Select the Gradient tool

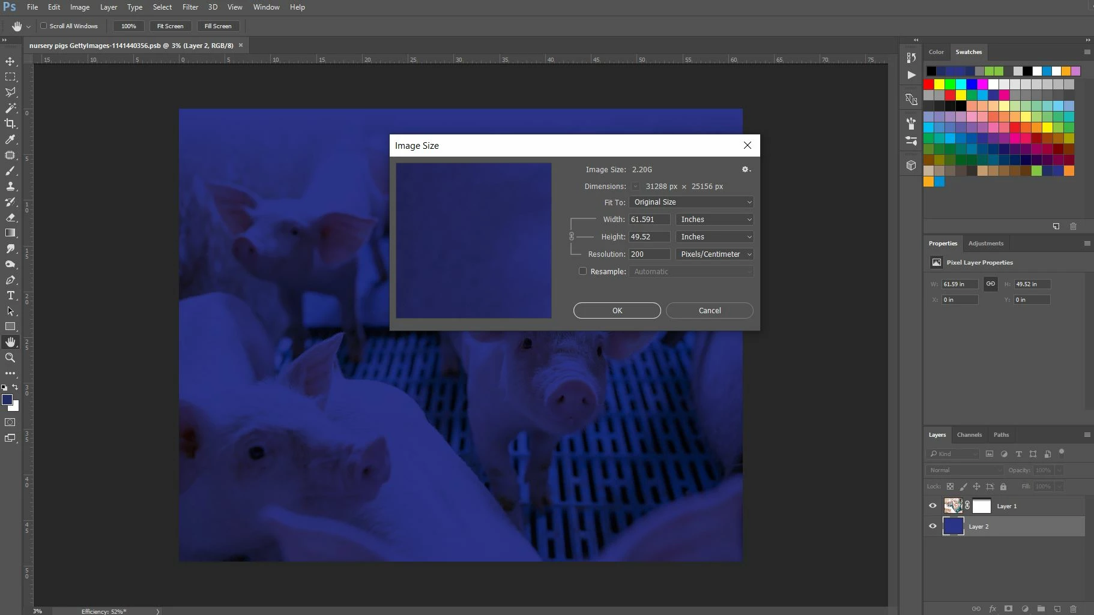[10, 233]
